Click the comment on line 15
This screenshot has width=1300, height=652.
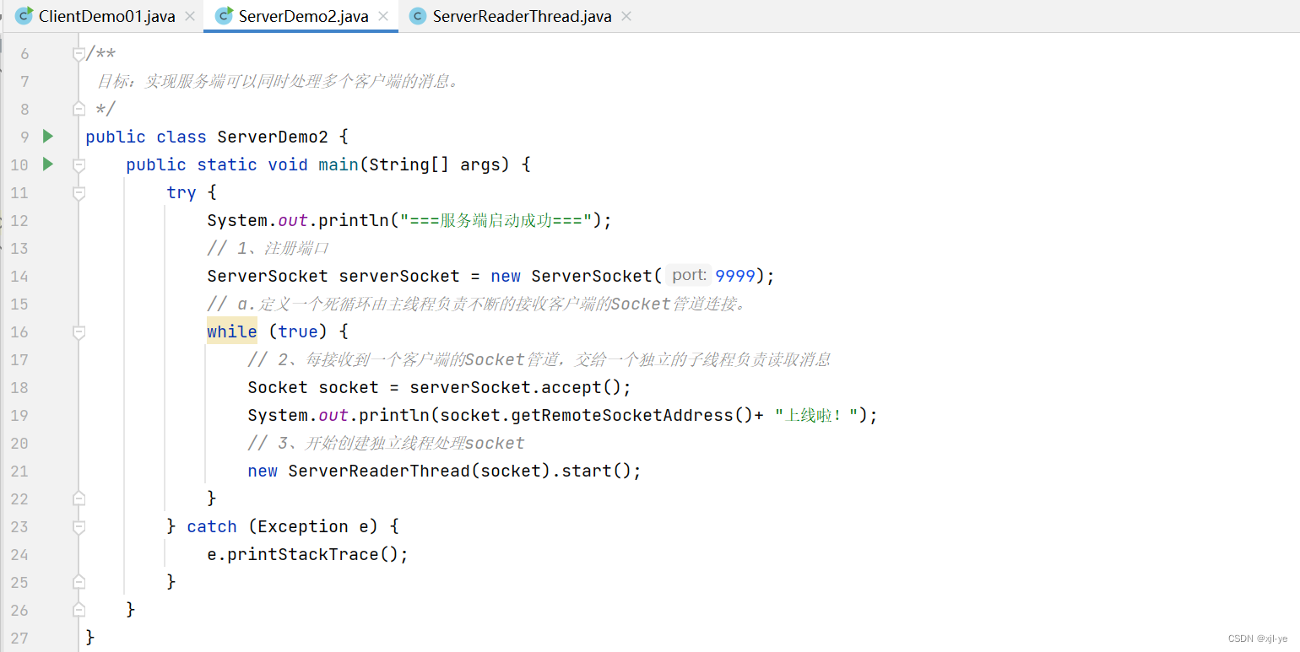pos(478,304)
